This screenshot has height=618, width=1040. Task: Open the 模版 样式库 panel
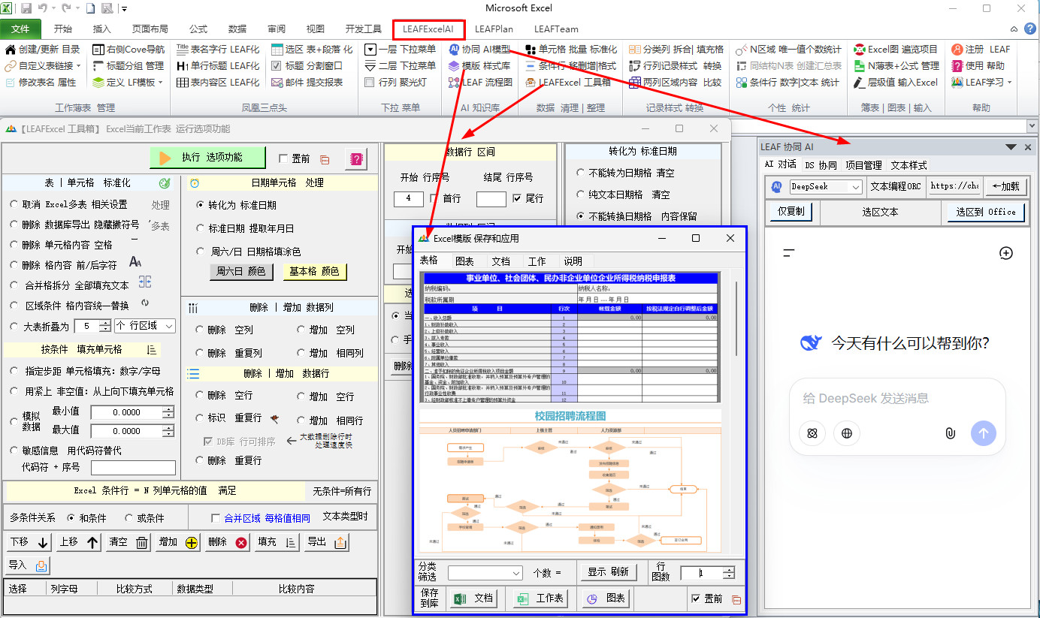pyautogui.click(x=479, y=66)
